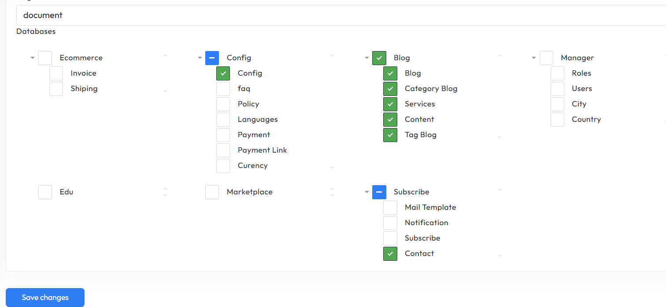Screen dimensions: 666x307
Task: Uncheck the Category Blog checkbox
Action: [x=390, y=89]
